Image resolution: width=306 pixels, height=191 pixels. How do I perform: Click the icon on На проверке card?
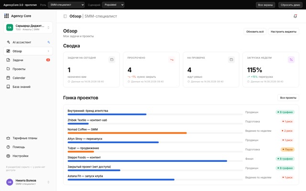(x=231, y=60)
